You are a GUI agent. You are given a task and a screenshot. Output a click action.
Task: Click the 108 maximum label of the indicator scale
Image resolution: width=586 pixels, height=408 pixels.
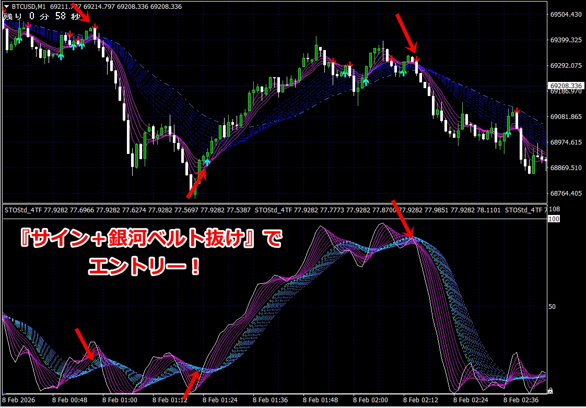[x=554, y=209]
